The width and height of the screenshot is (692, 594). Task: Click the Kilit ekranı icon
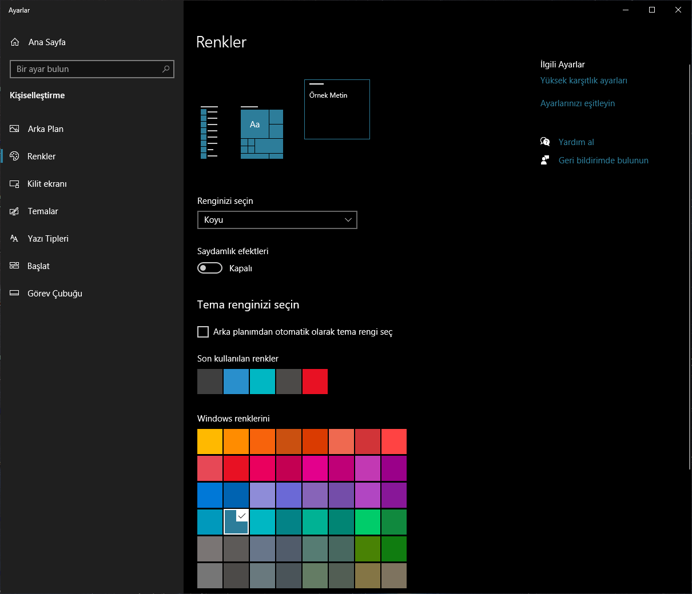tap(15, 184)
